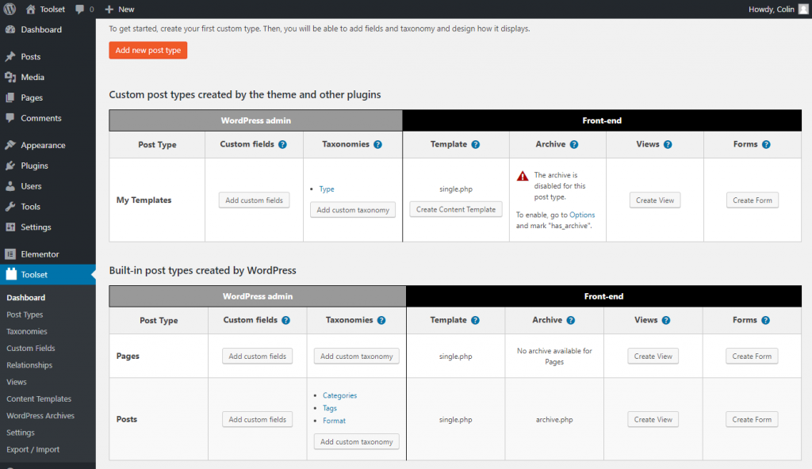Click the Plugins icon in sidebar

point(10,166)
